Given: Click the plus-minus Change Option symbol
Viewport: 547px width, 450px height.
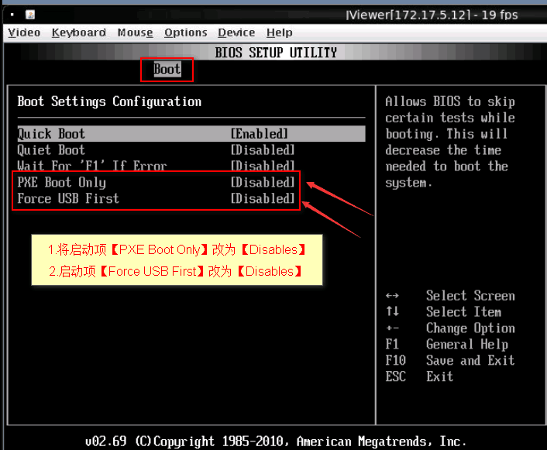Looking at the screenshot, I should 392,328.
